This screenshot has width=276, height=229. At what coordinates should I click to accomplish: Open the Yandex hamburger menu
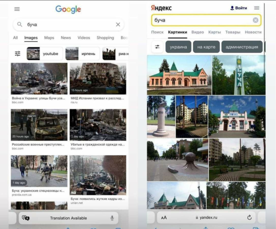tap(257, 8)
